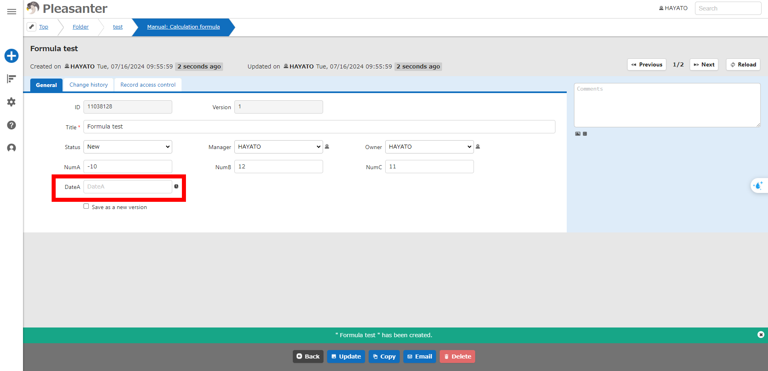Screen dimensions: 768x371
Task: Click the Delete button
Action: (457, 356)
